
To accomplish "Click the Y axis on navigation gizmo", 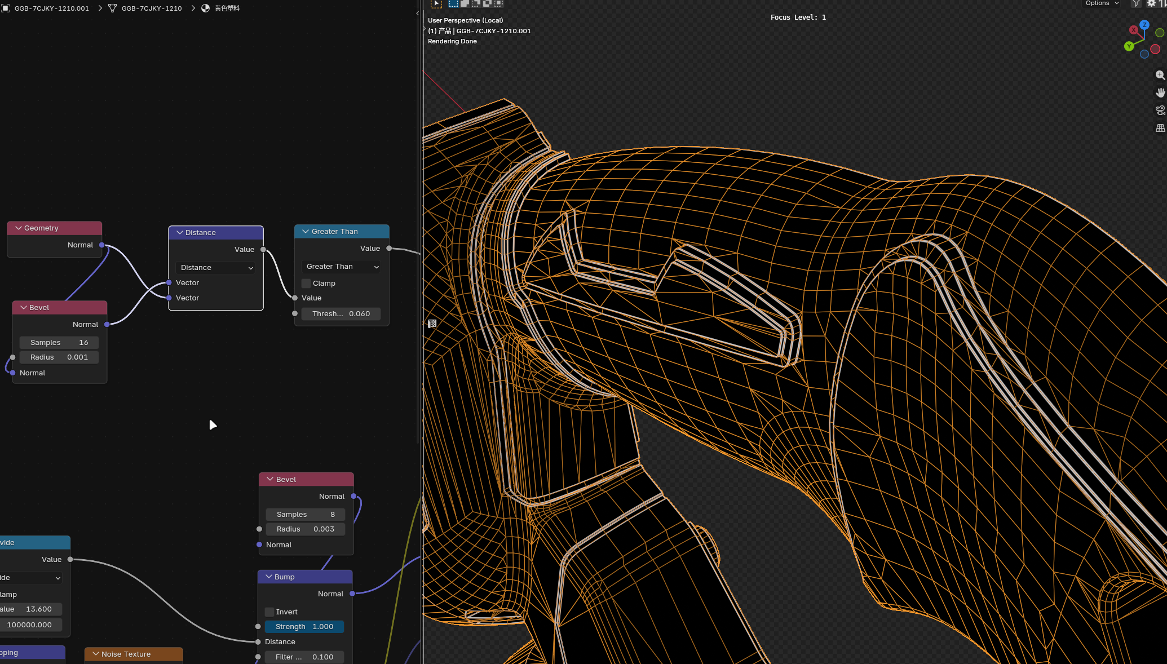I will [1129, 46].
